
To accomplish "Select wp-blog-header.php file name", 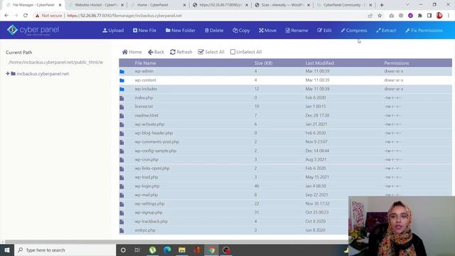I will 154,133.
